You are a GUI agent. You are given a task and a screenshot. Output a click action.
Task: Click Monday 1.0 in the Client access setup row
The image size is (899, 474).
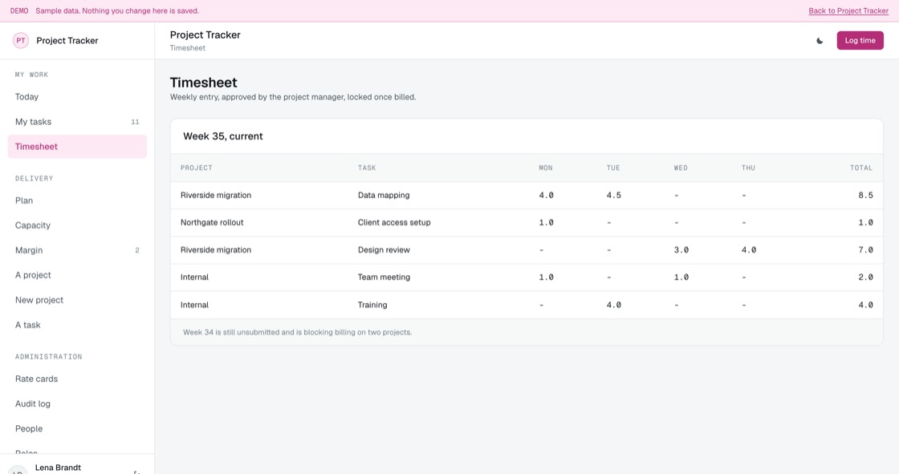point(546,222)
